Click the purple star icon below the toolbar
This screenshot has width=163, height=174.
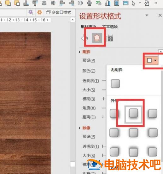tap(31, 12)
